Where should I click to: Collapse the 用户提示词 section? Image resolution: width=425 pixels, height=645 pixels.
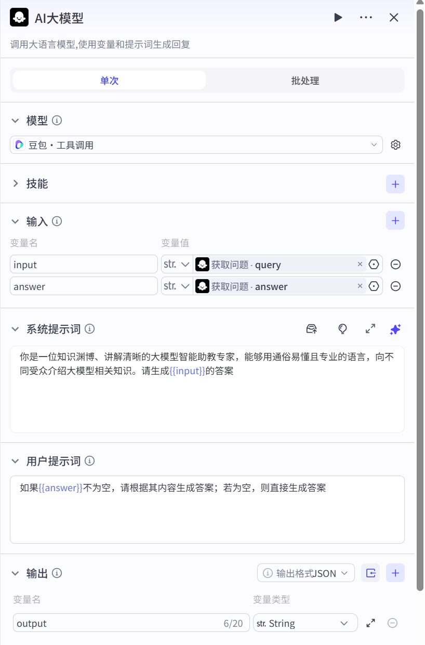15,461
